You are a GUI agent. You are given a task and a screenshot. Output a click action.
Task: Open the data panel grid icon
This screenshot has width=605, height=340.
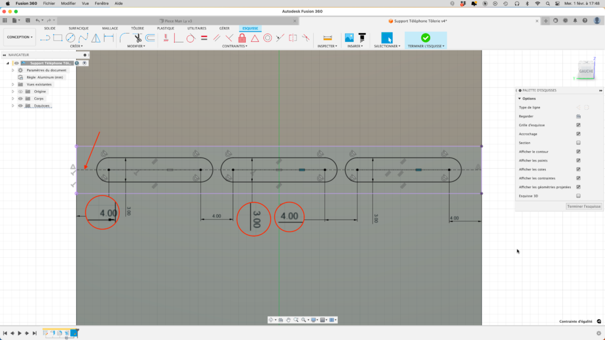tap(5, 21)
